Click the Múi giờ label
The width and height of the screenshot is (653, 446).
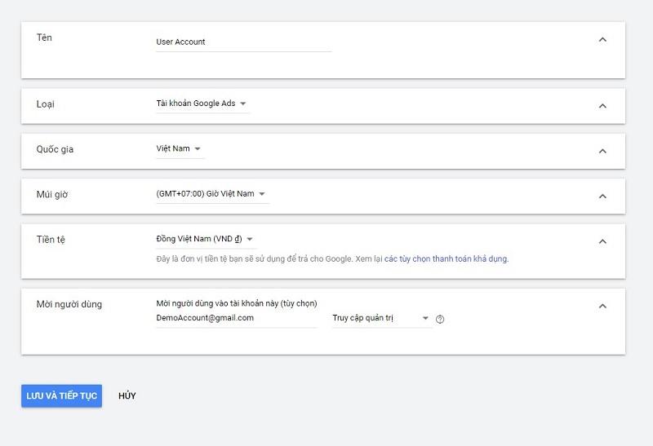coord(52,194)
